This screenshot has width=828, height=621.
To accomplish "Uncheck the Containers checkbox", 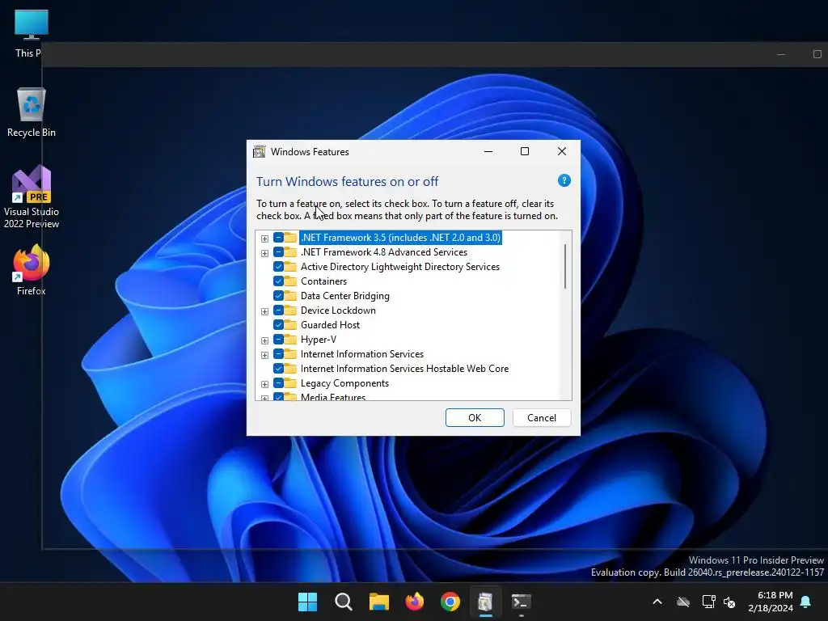I will (x=278, y=281).
